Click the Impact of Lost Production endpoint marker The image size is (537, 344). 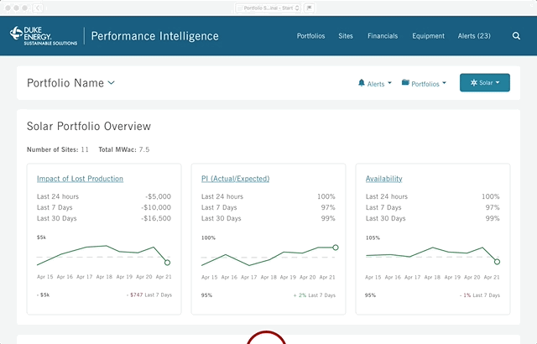click(167, 263)
